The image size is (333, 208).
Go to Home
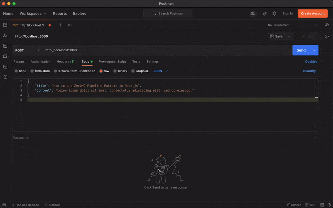click(x=8, y=14)
